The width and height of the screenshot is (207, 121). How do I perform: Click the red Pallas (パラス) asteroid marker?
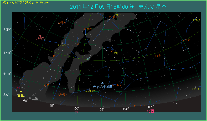coord(40,36)
